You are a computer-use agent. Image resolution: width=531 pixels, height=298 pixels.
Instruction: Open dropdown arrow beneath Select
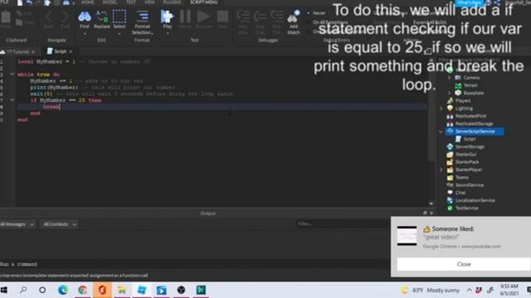[x=119, y=33]
